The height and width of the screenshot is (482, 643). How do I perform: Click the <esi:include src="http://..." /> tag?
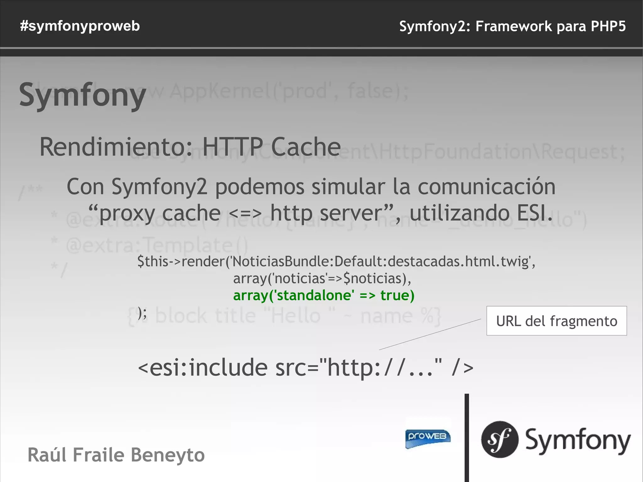click(x=305, y=367)
